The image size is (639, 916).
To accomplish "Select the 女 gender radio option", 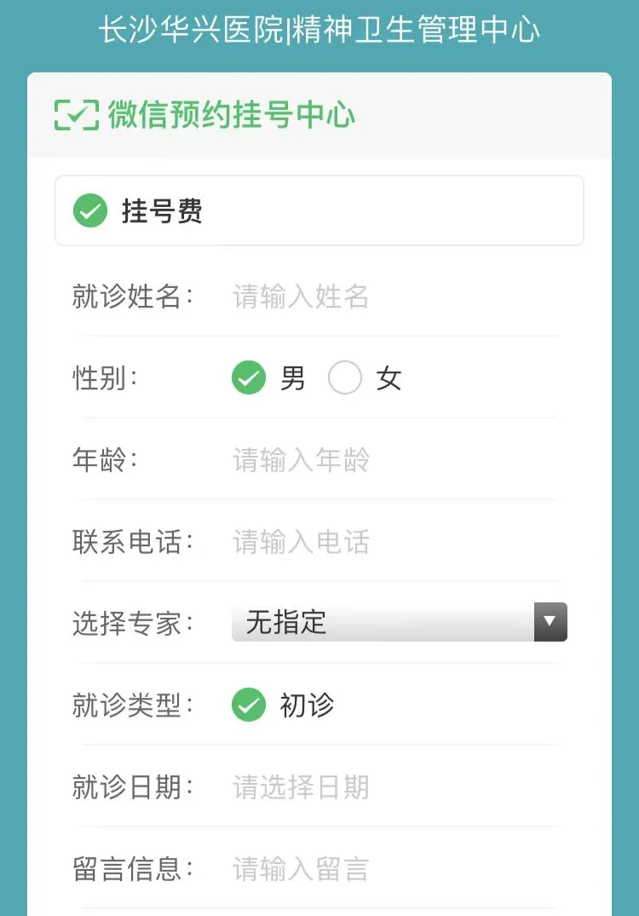I will 344,377.
